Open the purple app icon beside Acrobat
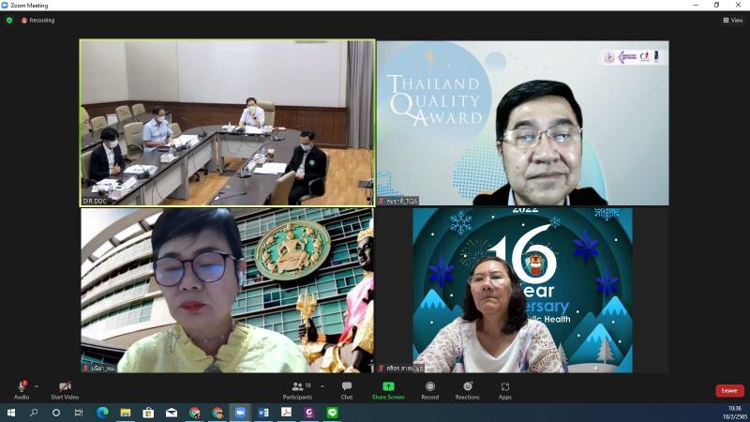Image resolution: width=750 pixels, height=422 pixels. coord(309,413)
